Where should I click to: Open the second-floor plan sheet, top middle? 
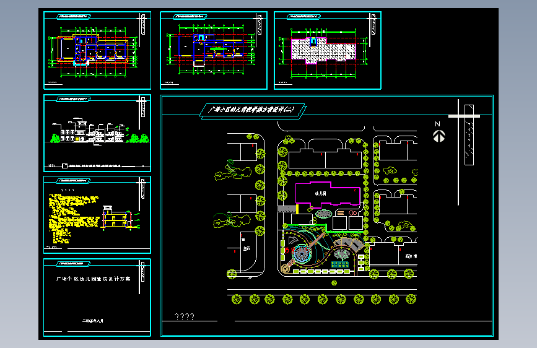[214, 50]
